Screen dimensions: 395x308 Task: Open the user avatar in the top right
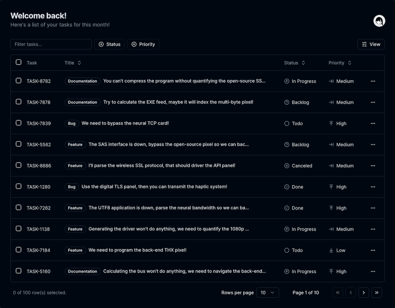pos(379,21)
